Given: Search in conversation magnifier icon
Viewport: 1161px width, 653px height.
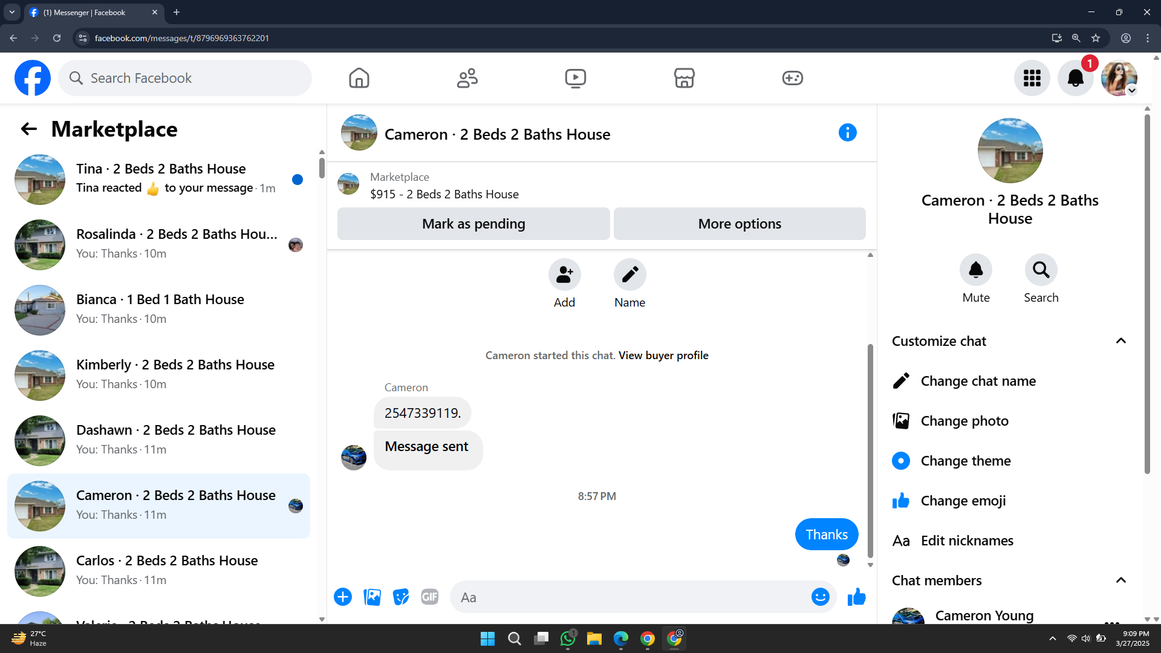Looking at the screenshot, I should pos(1041,270).
